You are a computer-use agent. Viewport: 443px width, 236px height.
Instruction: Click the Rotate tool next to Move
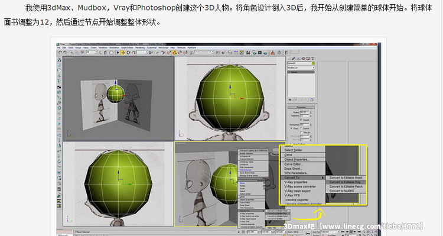129,53
